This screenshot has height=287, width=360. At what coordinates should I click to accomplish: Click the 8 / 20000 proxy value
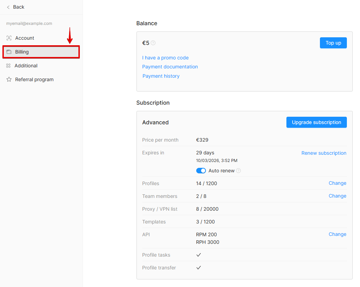tap(207, 209)
